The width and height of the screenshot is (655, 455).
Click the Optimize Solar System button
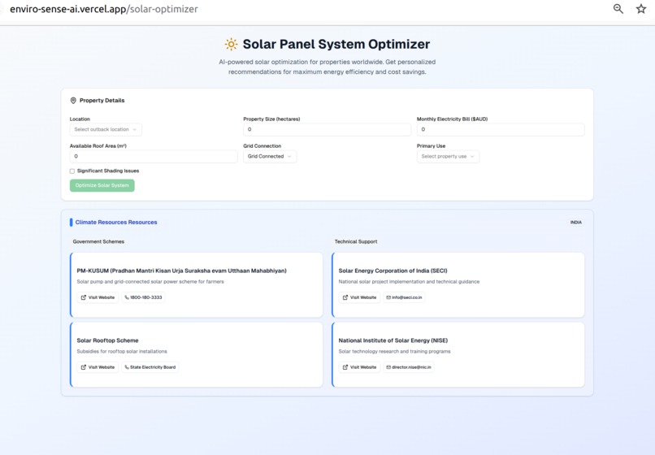coord(102,185)
